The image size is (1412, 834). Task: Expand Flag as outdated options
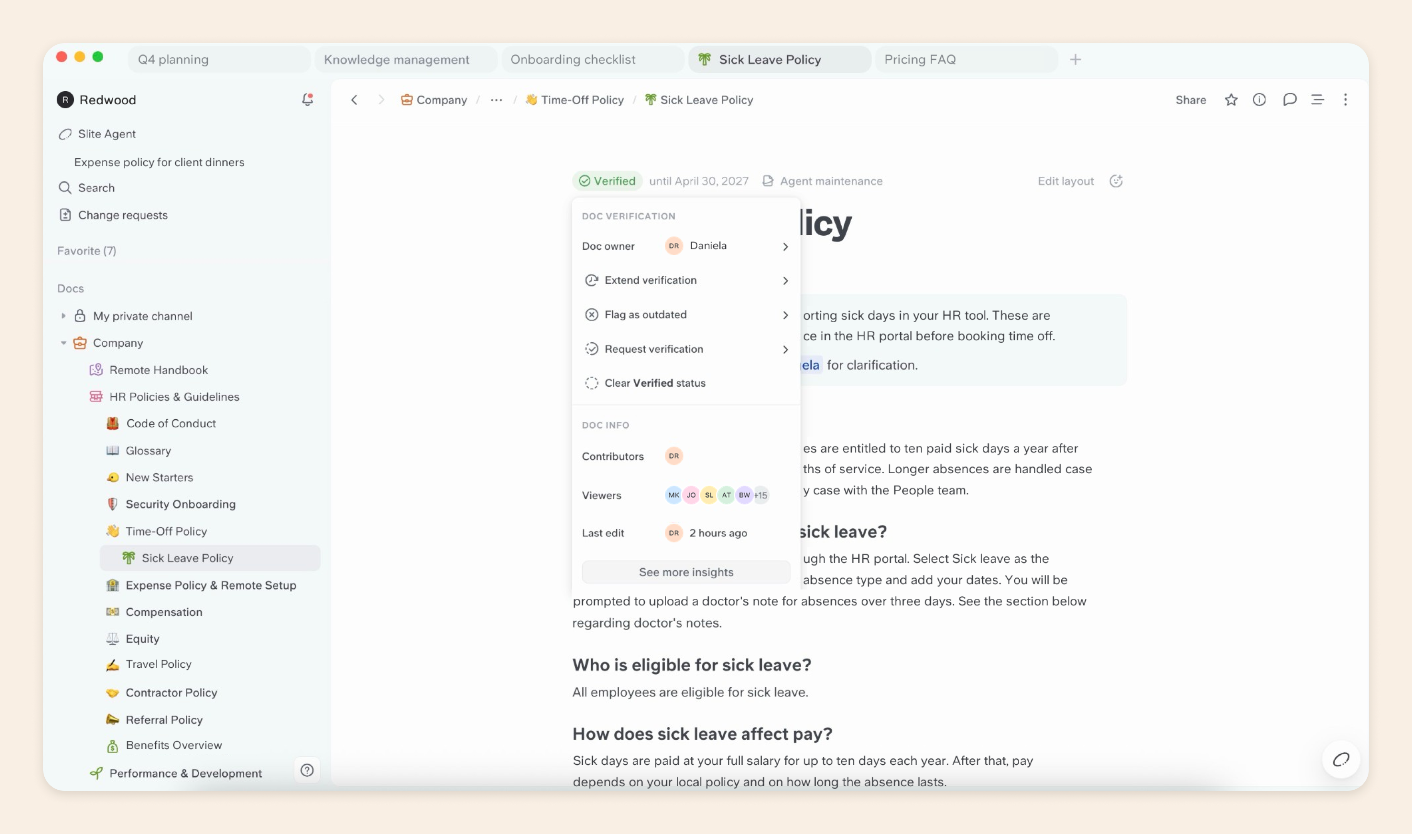(686, 315)
